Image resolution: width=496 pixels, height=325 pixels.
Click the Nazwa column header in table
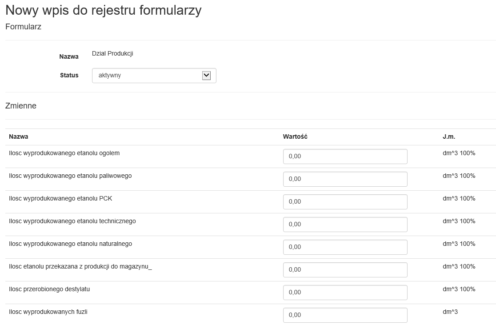[18, 136]
